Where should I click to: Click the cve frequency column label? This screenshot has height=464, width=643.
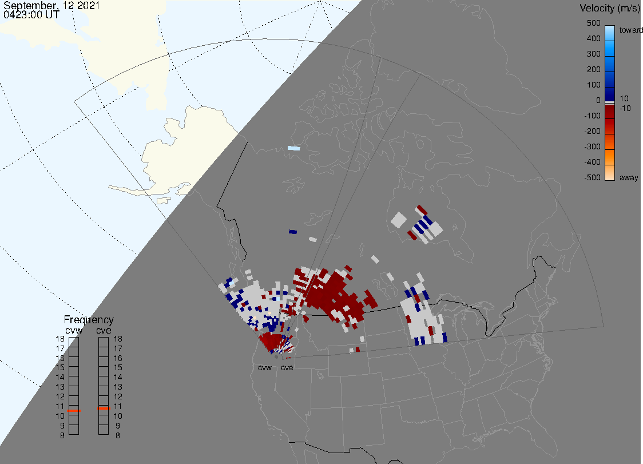pyautogui.click(x=104, y=330)
